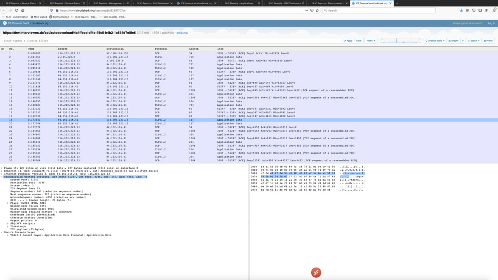498x280 pixels.
Task: Close the SLIC Reports - Trace Analysis tab
Action: tap(347, 3)
